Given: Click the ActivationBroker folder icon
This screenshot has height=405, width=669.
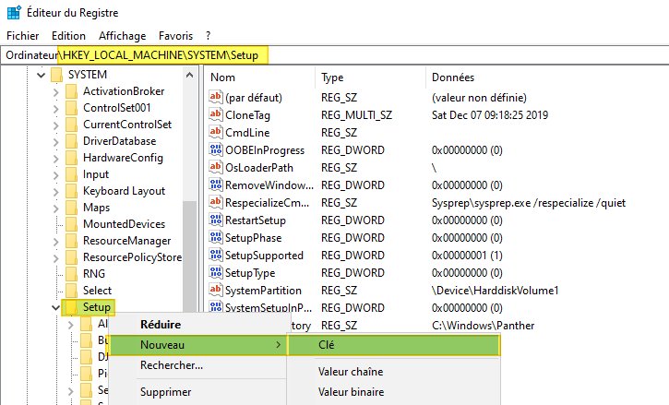Looking at the screenshot, I should 72,91.
